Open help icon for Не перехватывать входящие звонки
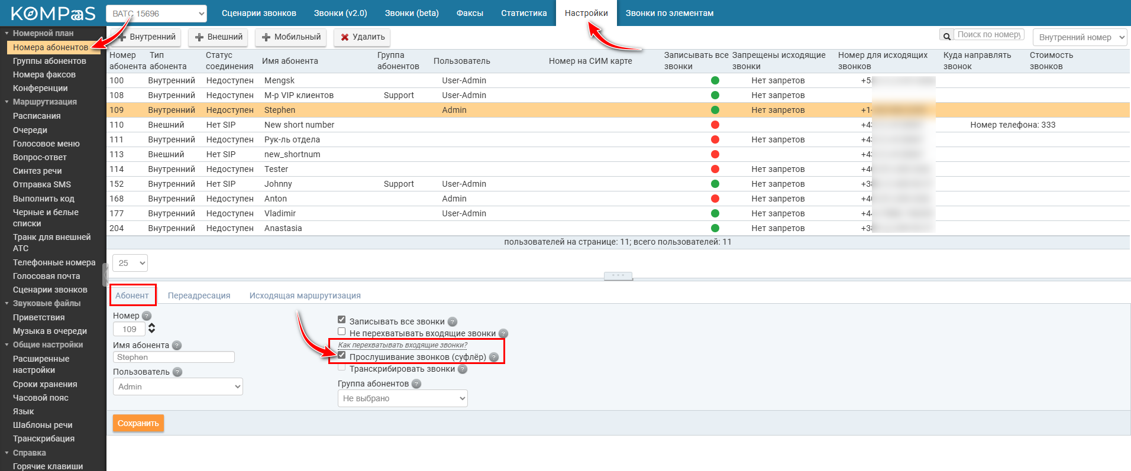 (503, 334)
